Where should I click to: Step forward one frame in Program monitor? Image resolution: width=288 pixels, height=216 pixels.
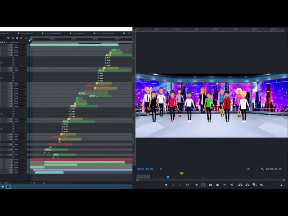(225, 185)
